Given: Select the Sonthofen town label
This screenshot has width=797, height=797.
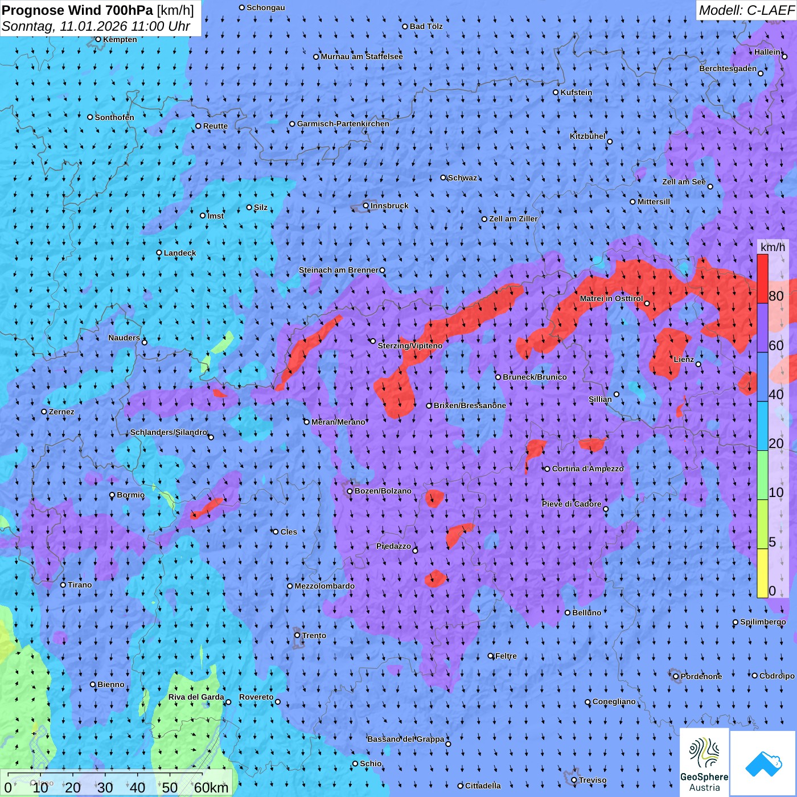Looking at the screenshot, I should coord(114,117).
